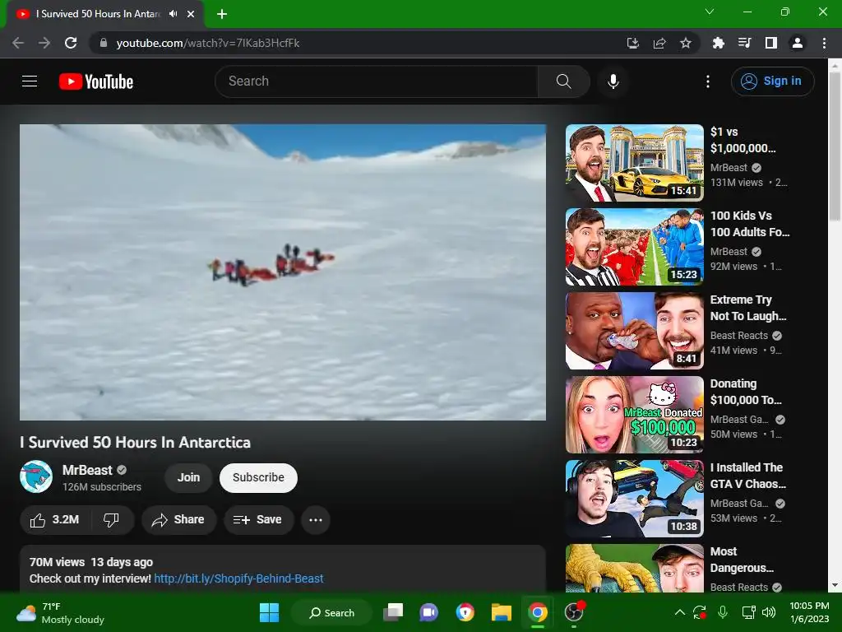Open YouTube settings three-dot menu
Viewport: 842px width, 632px height.
[708, 81]
